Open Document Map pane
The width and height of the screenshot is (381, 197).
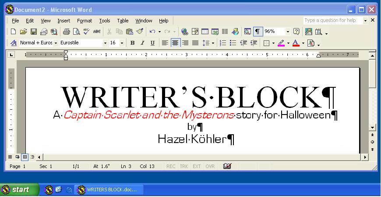[247, 32]
